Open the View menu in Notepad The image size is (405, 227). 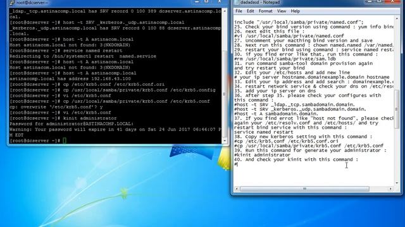[282, 11]
